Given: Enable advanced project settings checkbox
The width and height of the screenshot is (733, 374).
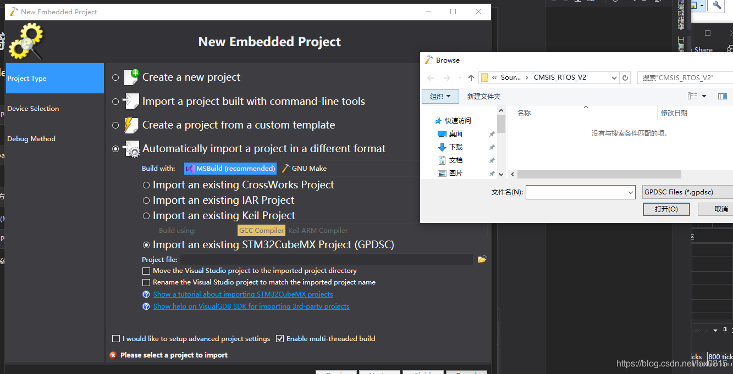Looking at the screenshot, I should pyautogui.click(x=116, y=339).
